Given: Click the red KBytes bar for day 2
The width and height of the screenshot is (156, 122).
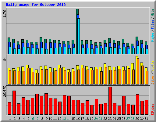Looking at the screenshot, I should point(14,103).
